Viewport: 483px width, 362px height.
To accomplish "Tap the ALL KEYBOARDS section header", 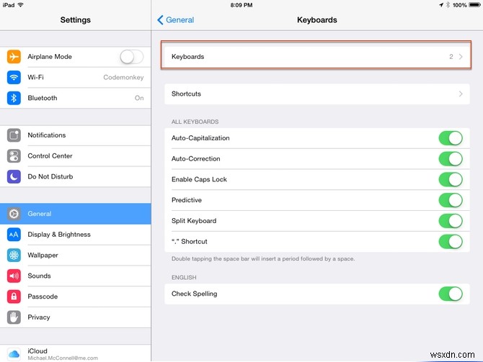I will 195,122.
